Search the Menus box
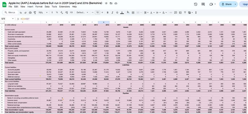This screenshot has height=114, width=248. click(x=10, y=12)
